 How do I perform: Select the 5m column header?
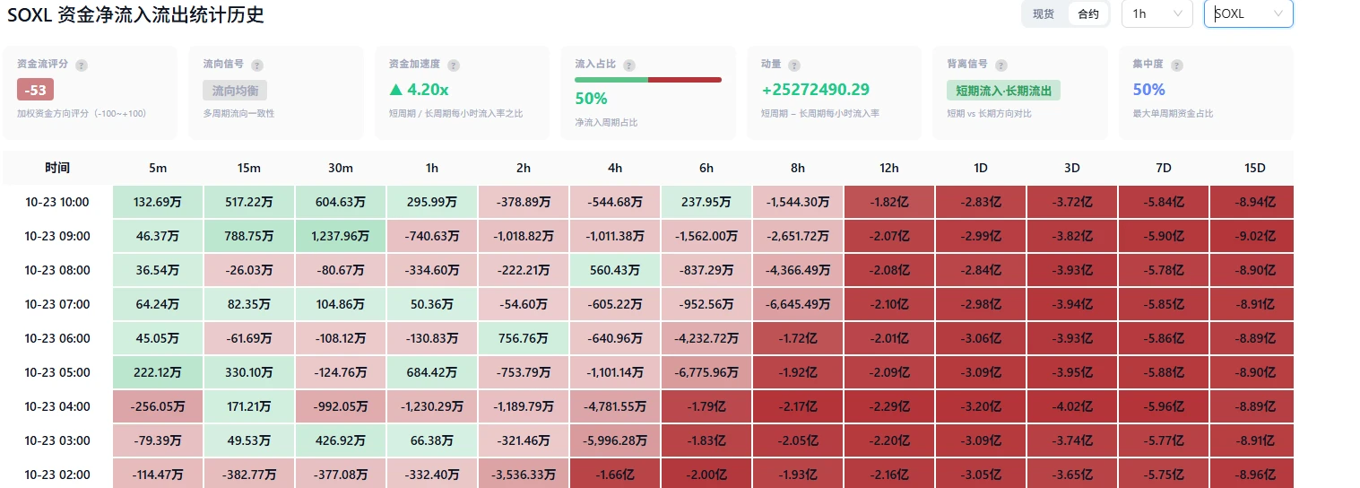[158, 168]
